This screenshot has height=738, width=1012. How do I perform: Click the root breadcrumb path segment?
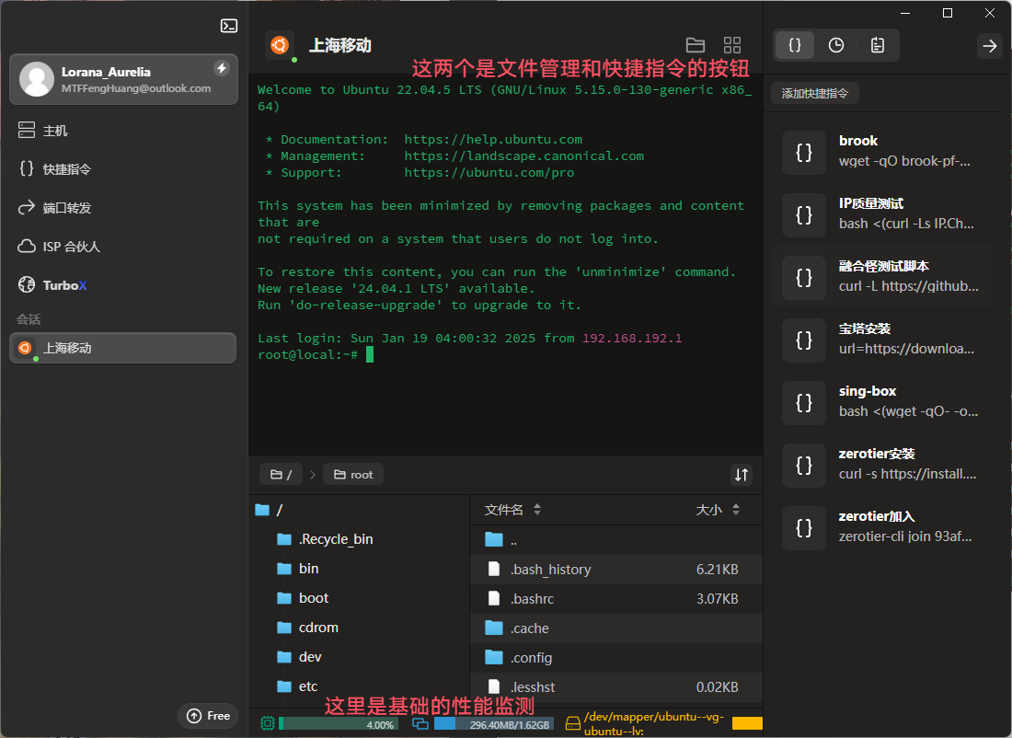click(353, 475)
